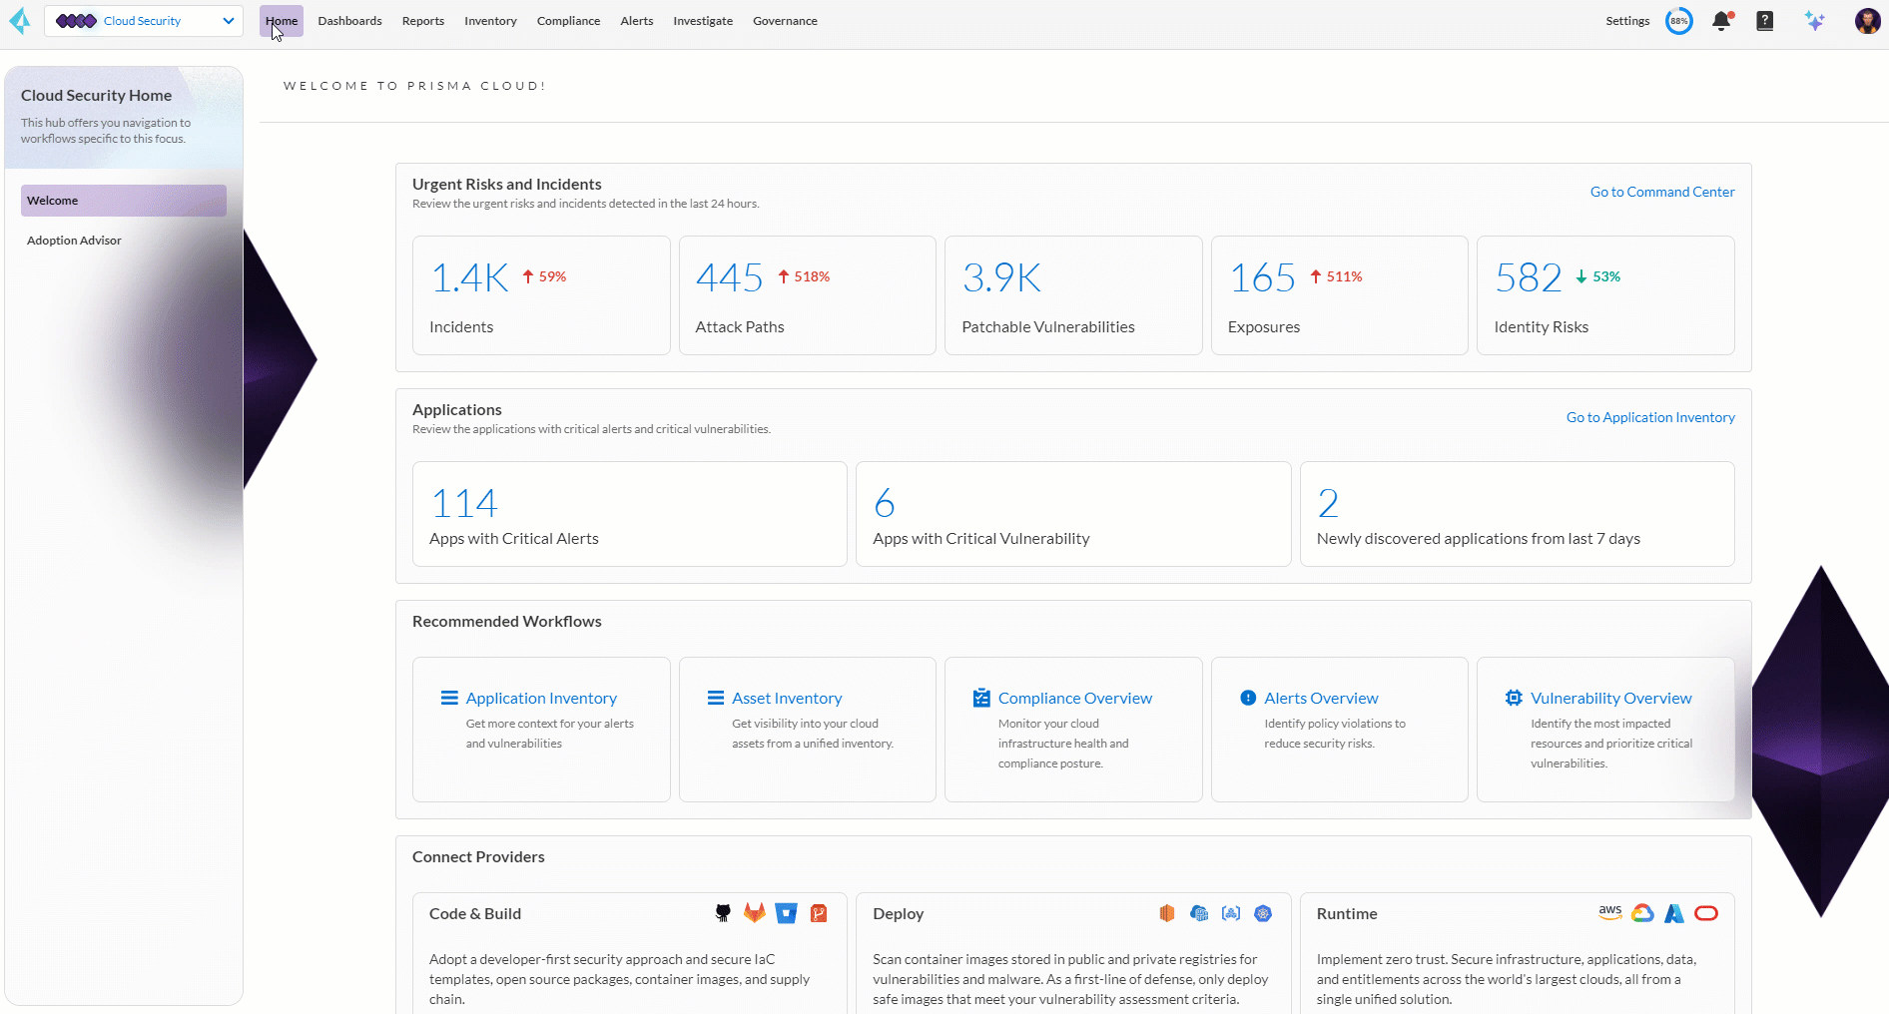Click the AWS icon in Runtime
The width and height of the screenshot is (1889, 1014).
click(1610, 912)
